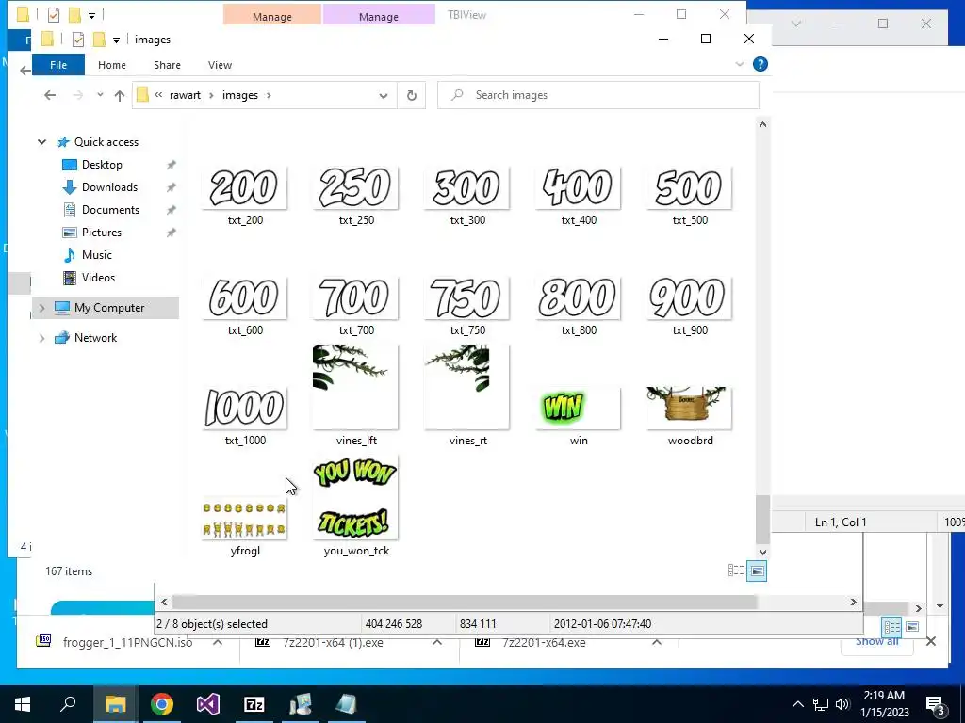Select the txt_600 image
The width and height of the screenshot is (965, 723).
[244, 298]
